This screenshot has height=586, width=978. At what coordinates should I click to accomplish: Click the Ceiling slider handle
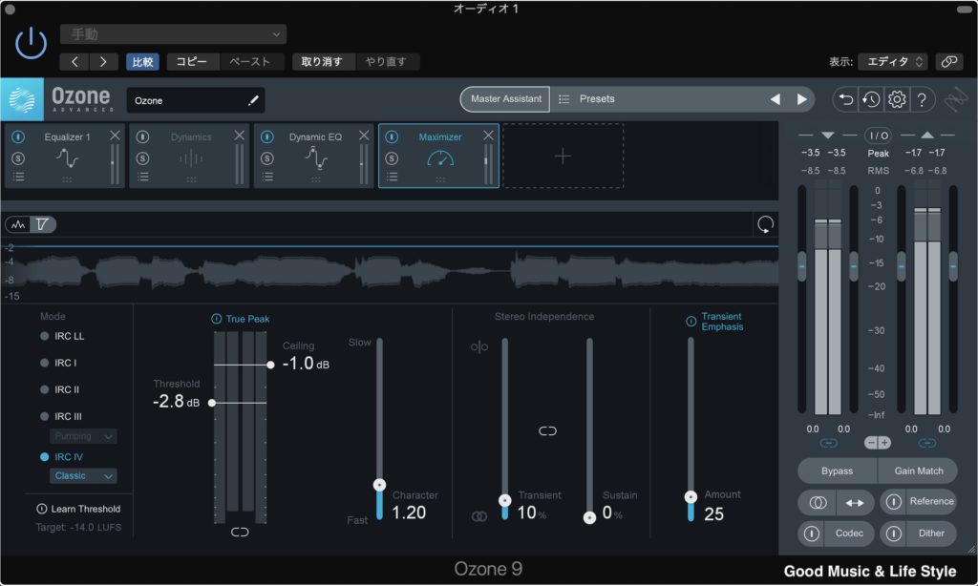coord(270,365)
